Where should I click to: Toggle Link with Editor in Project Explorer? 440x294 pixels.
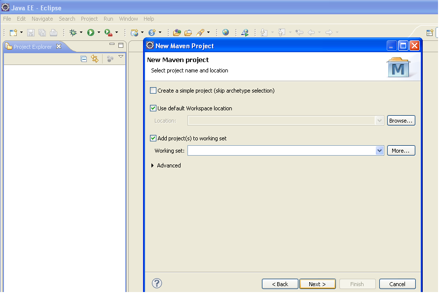(x=95, y=59)
